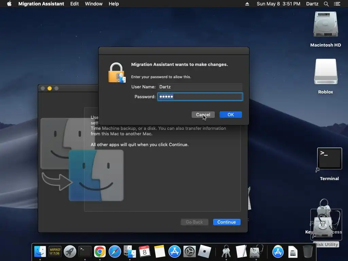The height and width of the screenshot is (261, 348).
Task: Open TextEdit from the Dock
Action: [x=241, y=251]
